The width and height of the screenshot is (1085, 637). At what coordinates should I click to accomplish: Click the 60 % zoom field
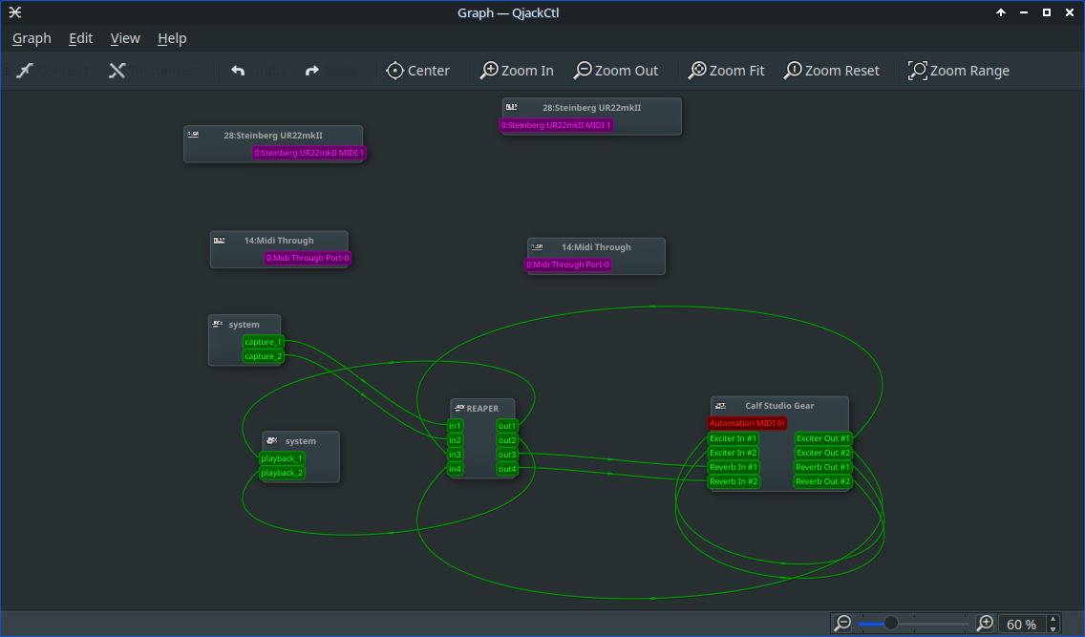(x=1021, y=625)
